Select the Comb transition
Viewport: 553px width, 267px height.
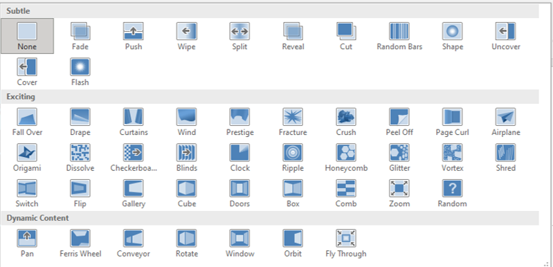click(346, 193)
